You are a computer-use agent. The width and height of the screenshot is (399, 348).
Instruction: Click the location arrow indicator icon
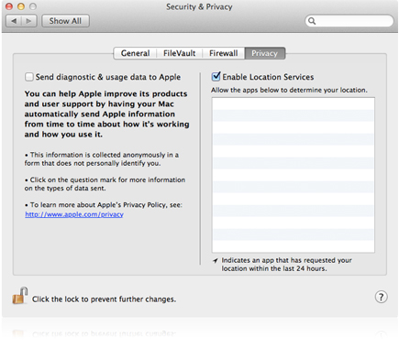(x=216, y=260)
